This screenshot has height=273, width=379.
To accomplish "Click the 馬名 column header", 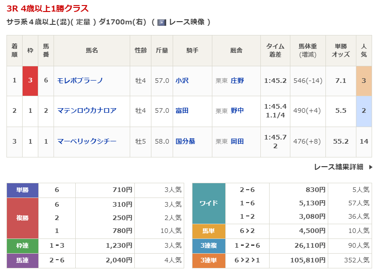I will pyautogui.click(x=91, y=51).
